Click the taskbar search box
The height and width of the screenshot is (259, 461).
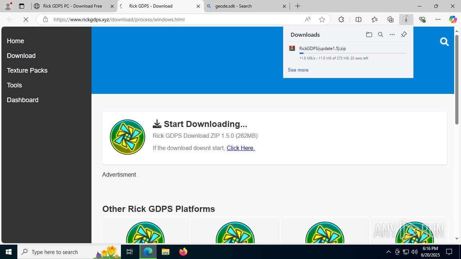[x=70, y=252]
